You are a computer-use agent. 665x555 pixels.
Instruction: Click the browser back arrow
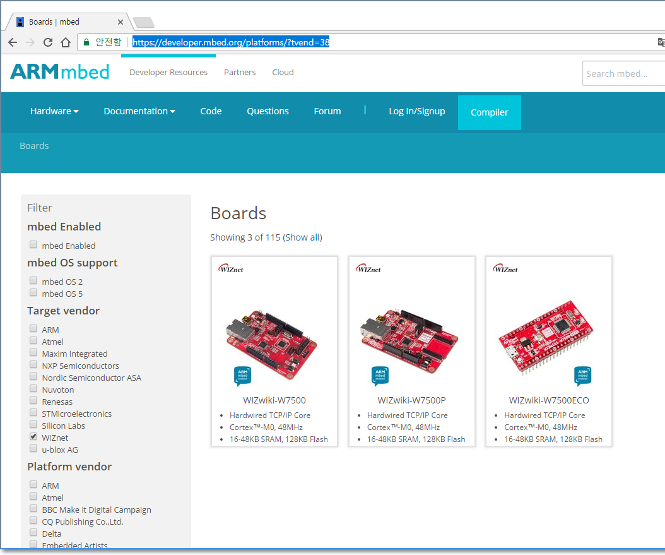(x=13, y=42)
